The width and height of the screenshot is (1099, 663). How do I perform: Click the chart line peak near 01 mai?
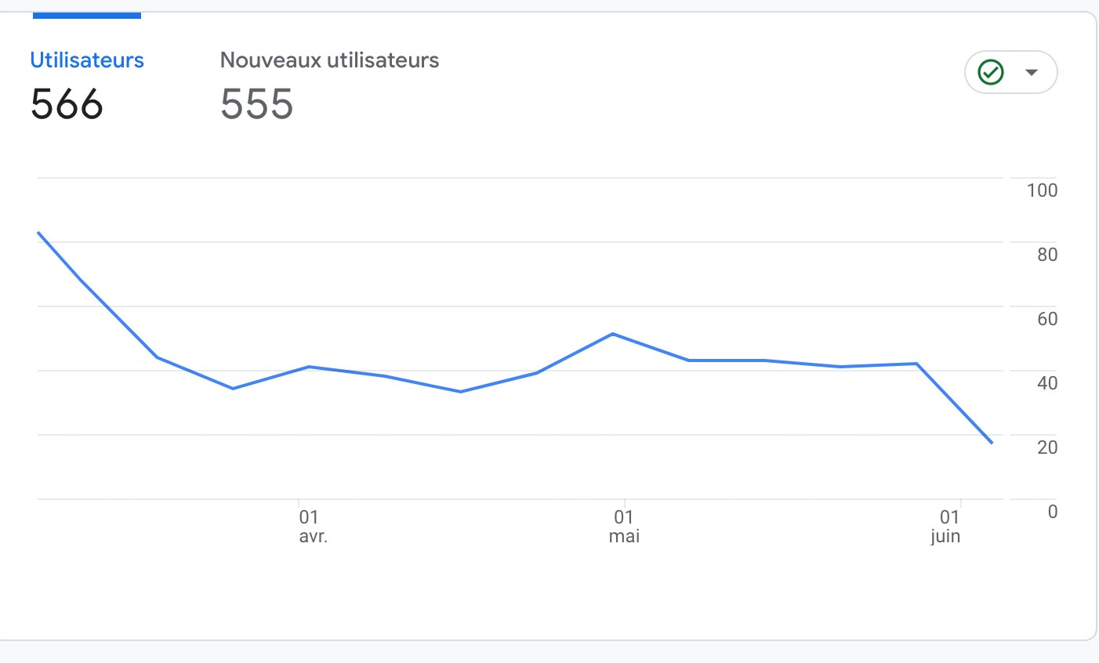612,334
